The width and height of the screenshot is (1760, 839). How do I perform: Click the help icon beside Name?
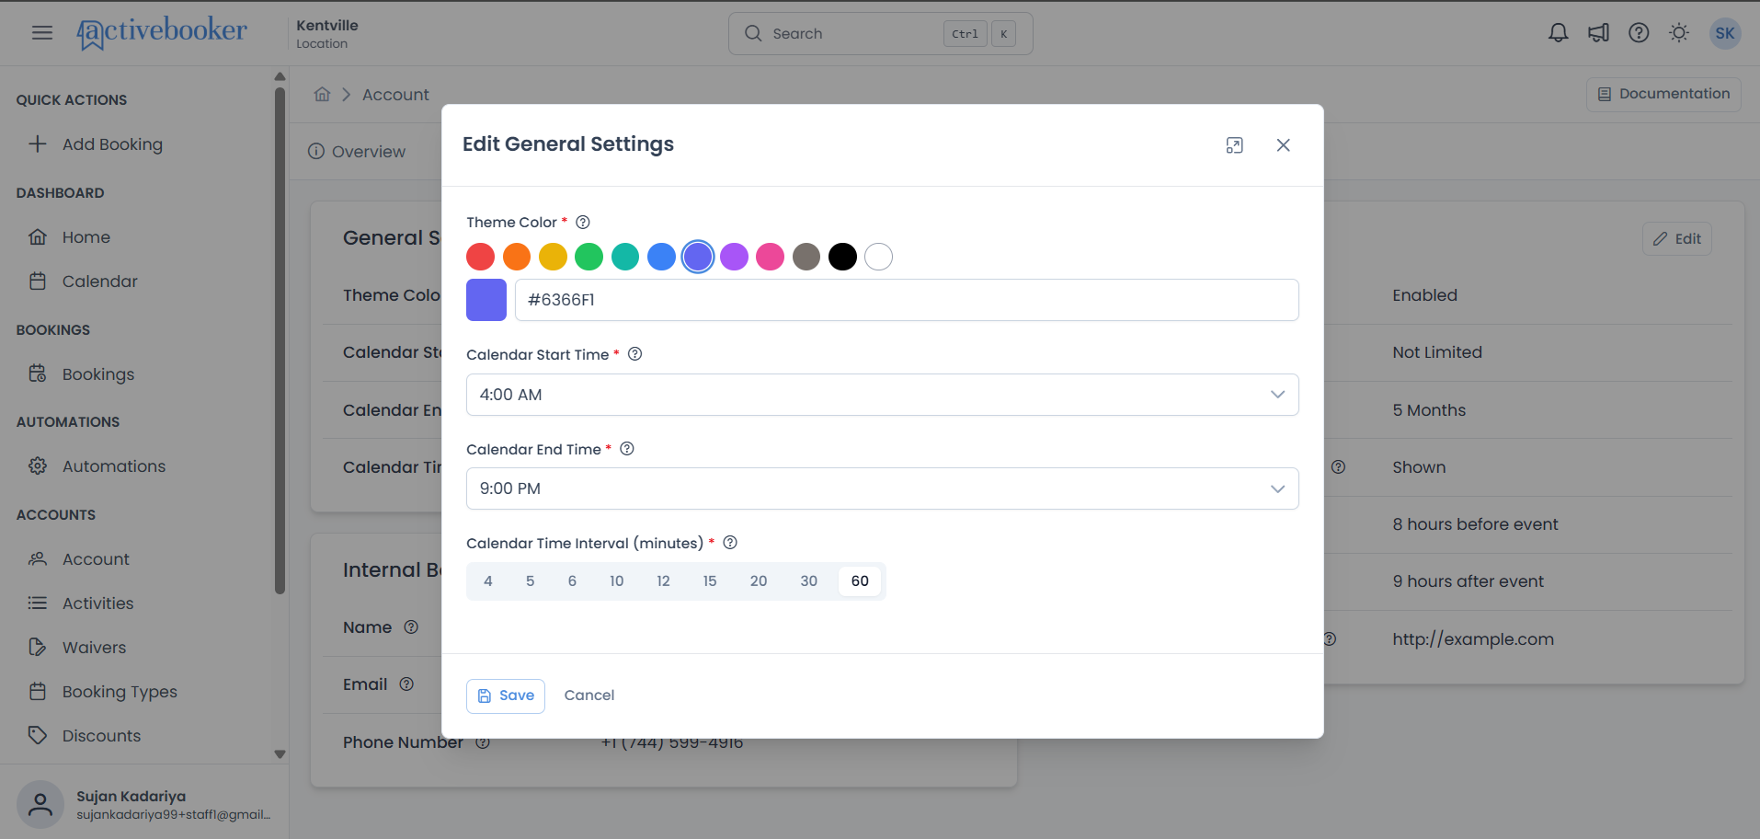pyautogui.click(x=411, y=626)
